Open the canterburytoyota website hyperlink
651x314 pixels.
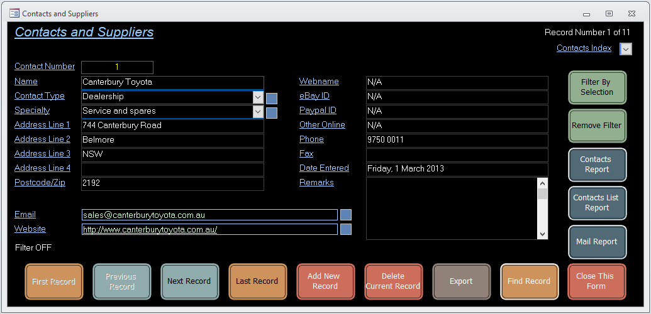[150, 230]
